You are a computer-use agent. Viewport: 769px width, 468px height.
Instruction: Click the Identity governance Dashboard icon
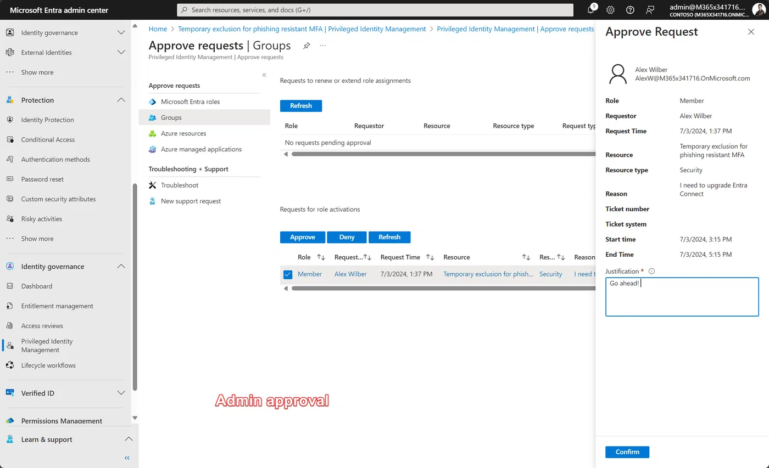(x=10, y=286)
